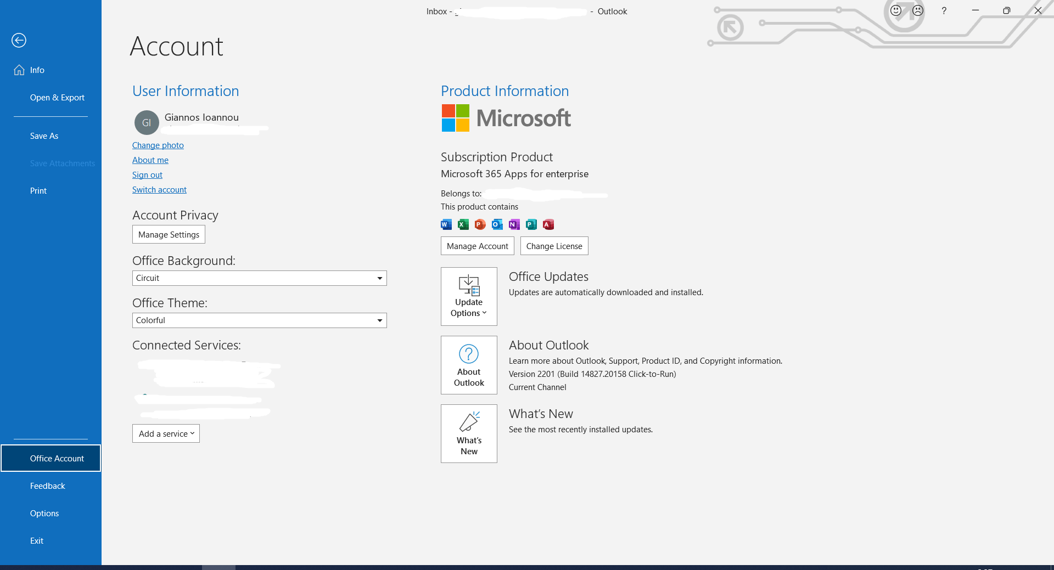Restore down the Outlook window

tap(1007, 10)
